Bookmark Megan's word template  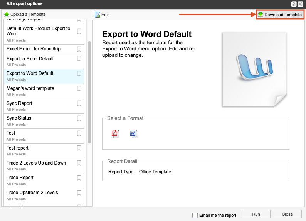pyautogui.click(x=79, y=88)
